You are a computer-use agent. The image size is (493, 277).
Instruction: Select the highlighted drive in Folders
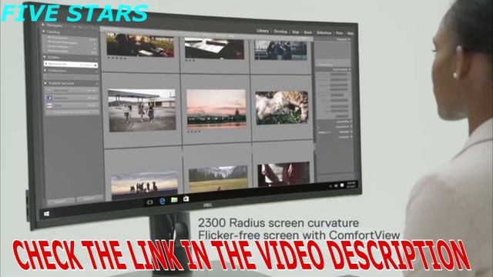click(71, 64)
